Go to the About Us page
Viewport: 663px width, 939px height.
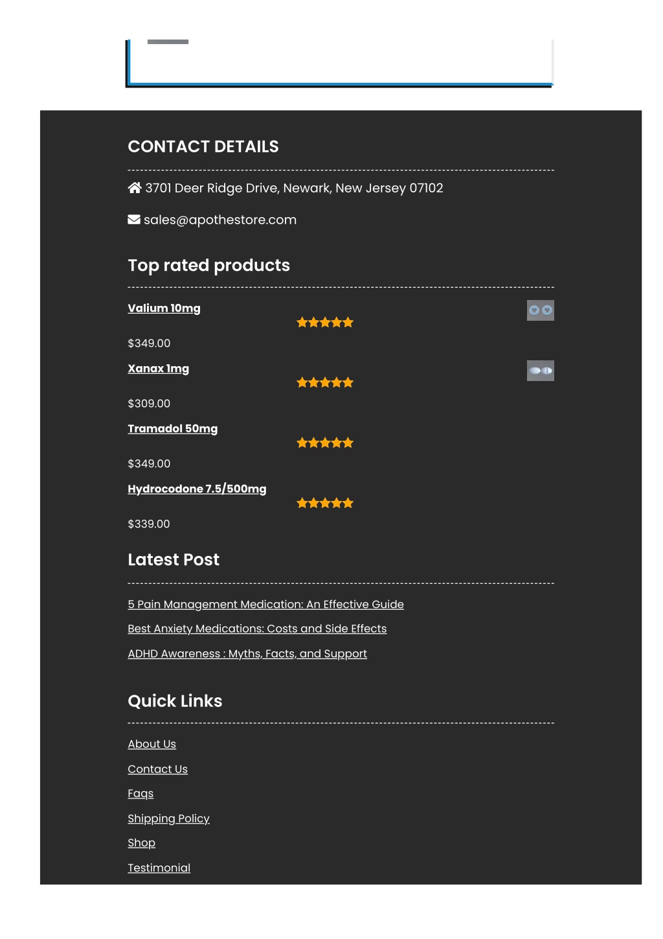[152, 745]
